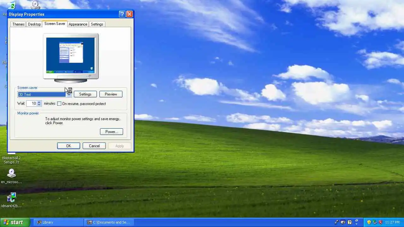Image resolution: width=404 pixels, height=227 pixels.
Task: Open the en_microso... disc image icon
Action: point(11,176)
